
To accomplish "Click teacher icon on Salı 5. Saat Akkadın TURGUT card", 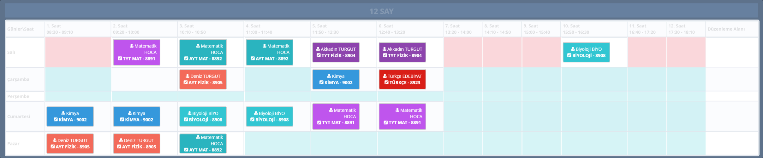I will [318, 49].
